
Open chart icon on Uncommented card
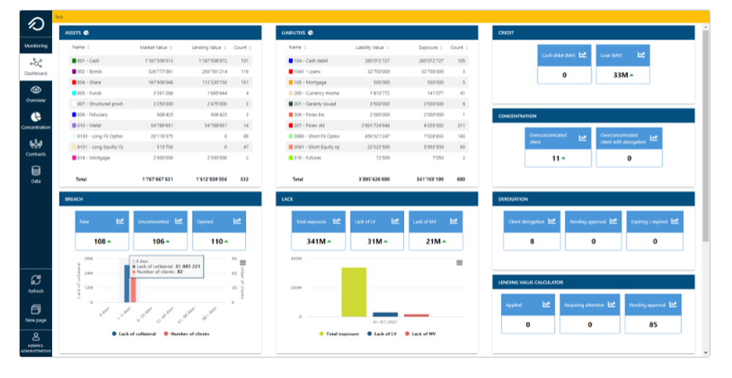click(179, 222)
